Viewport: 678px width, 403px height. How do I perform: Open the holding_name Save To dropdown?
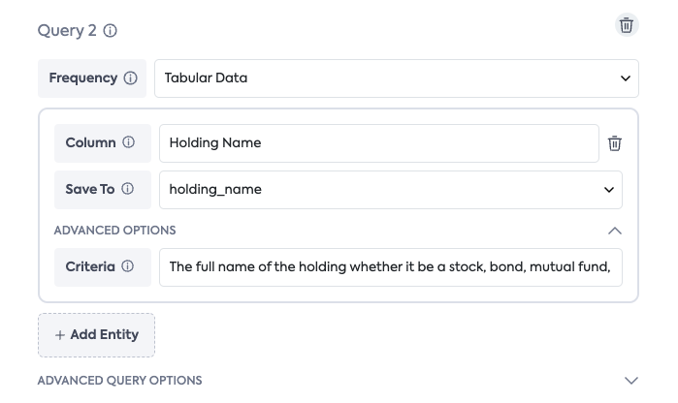390,190
